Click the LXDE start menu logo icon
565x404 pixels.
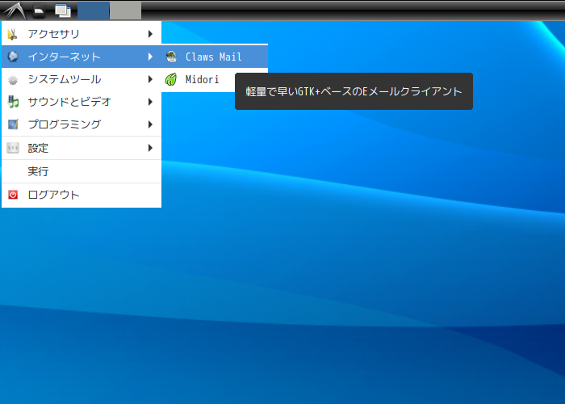[15, 11]
